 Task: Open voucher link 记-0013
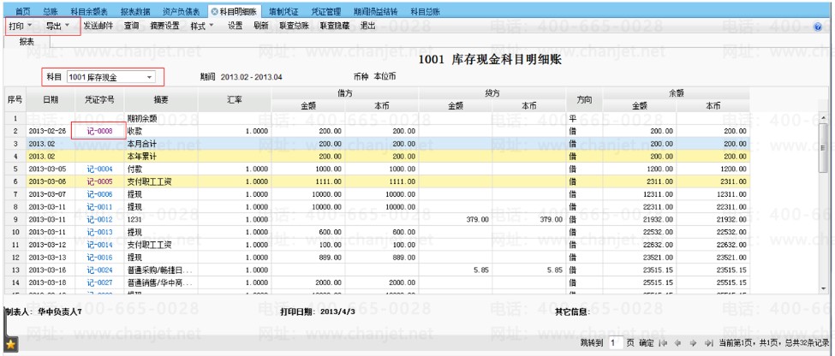coord(99,232)
